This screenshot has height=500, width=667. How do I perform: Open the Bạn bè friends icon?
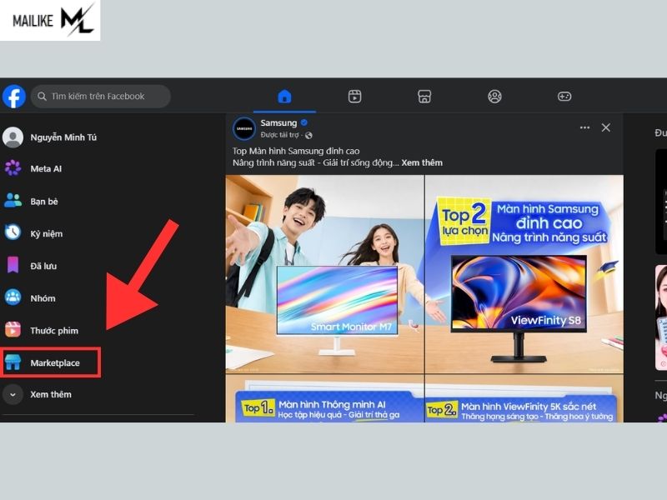click(13, 201)
